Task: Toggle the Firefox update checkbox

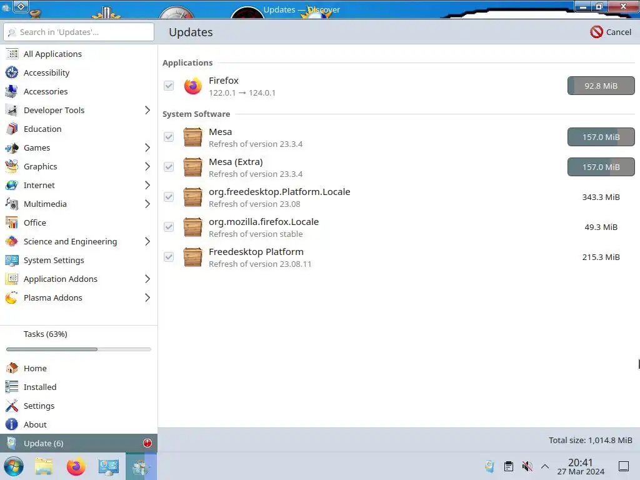Action: 169,86
